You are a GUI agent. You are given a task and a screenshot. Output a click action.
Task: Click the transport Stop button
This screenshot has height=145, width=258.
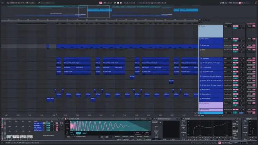pyautogui.click(x=118, y=3)
